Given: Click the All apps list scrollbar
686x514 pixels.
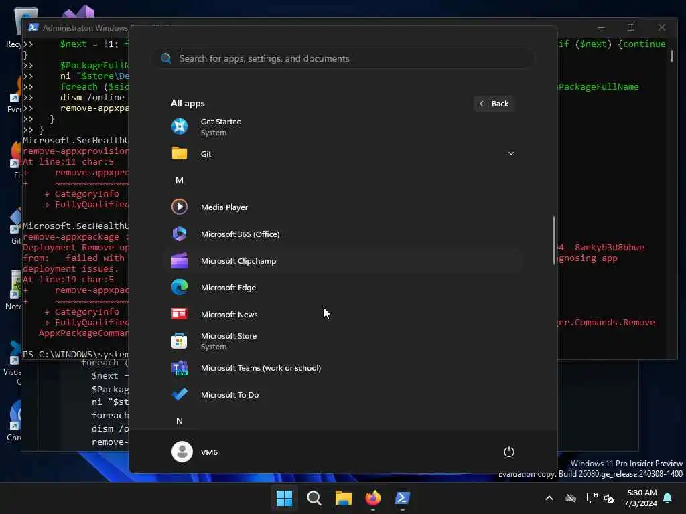Looking at the screenshot, I should (554, 240).
